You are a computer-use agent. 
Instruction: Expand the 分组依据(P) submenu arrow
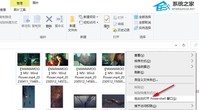pos(192,66)
